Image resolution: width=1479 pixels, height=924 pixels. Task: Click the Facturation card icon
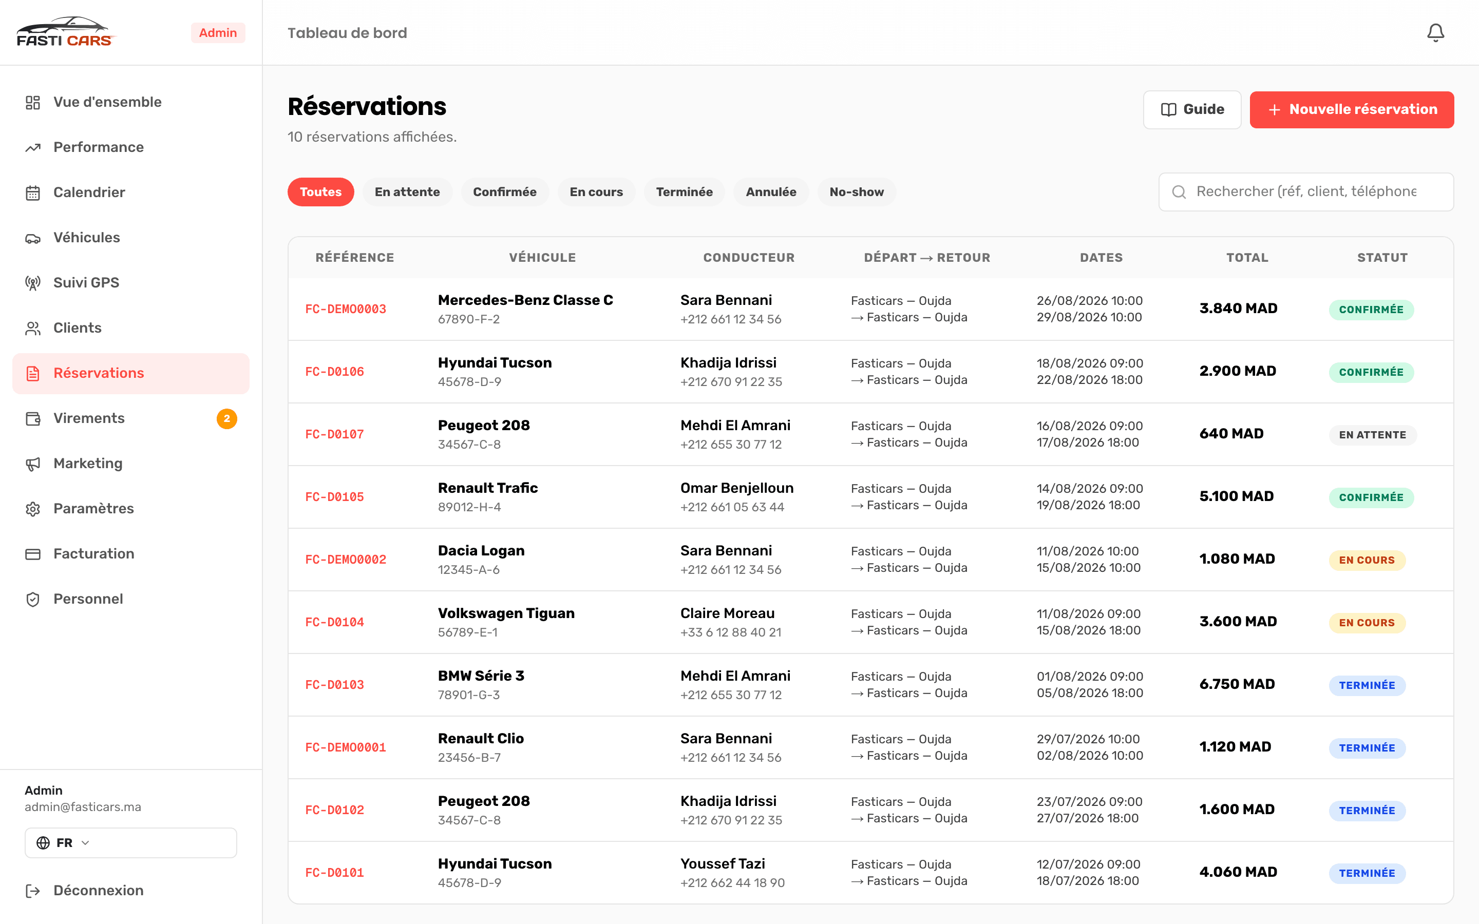(33, 554)
